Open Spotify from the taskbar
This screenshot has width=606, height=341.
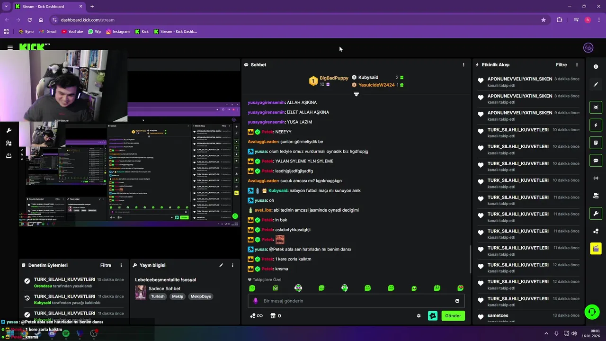66,333
